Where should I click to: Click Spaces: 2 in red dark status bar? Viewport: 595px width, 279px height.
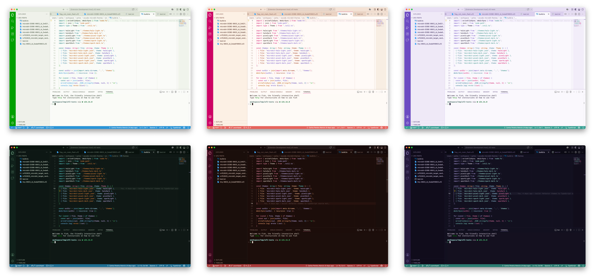click(x=351, y=266)
